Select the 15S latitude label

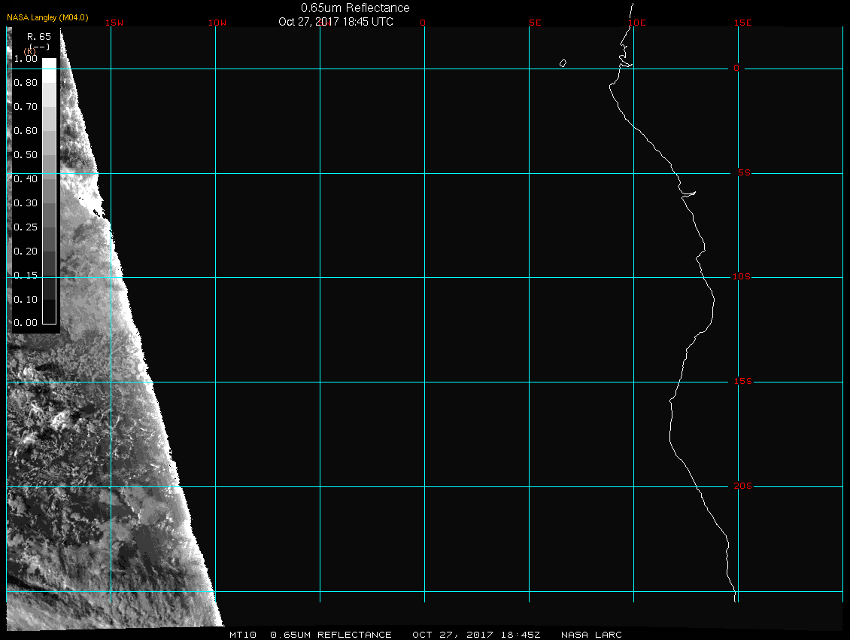(742, 382)
